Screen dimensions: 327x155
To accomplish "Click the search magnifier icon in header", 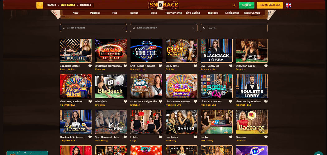I will [234, 5].
